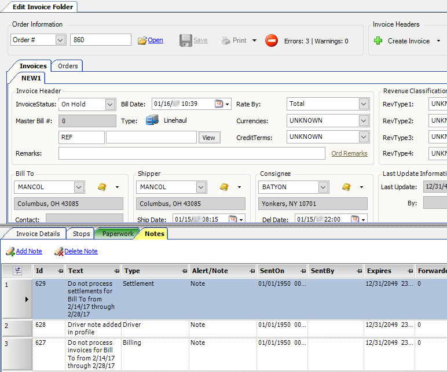Screen dimensions: 447x372
Task: Open the Create Invoice dropdown arrow
Action: point(438,41)
